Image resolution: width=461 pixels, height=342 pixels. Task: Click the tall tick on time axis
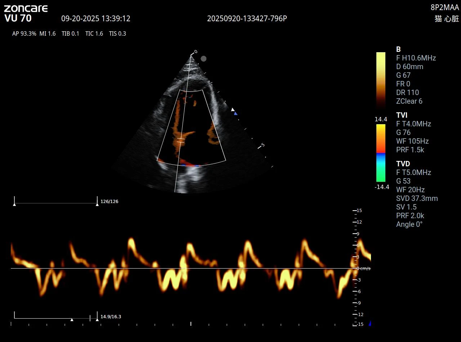click(191, 324)
